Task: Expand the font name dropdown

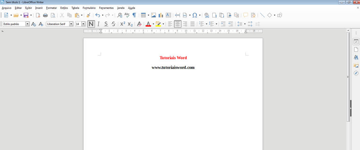Action: click(x=71, y=24)
